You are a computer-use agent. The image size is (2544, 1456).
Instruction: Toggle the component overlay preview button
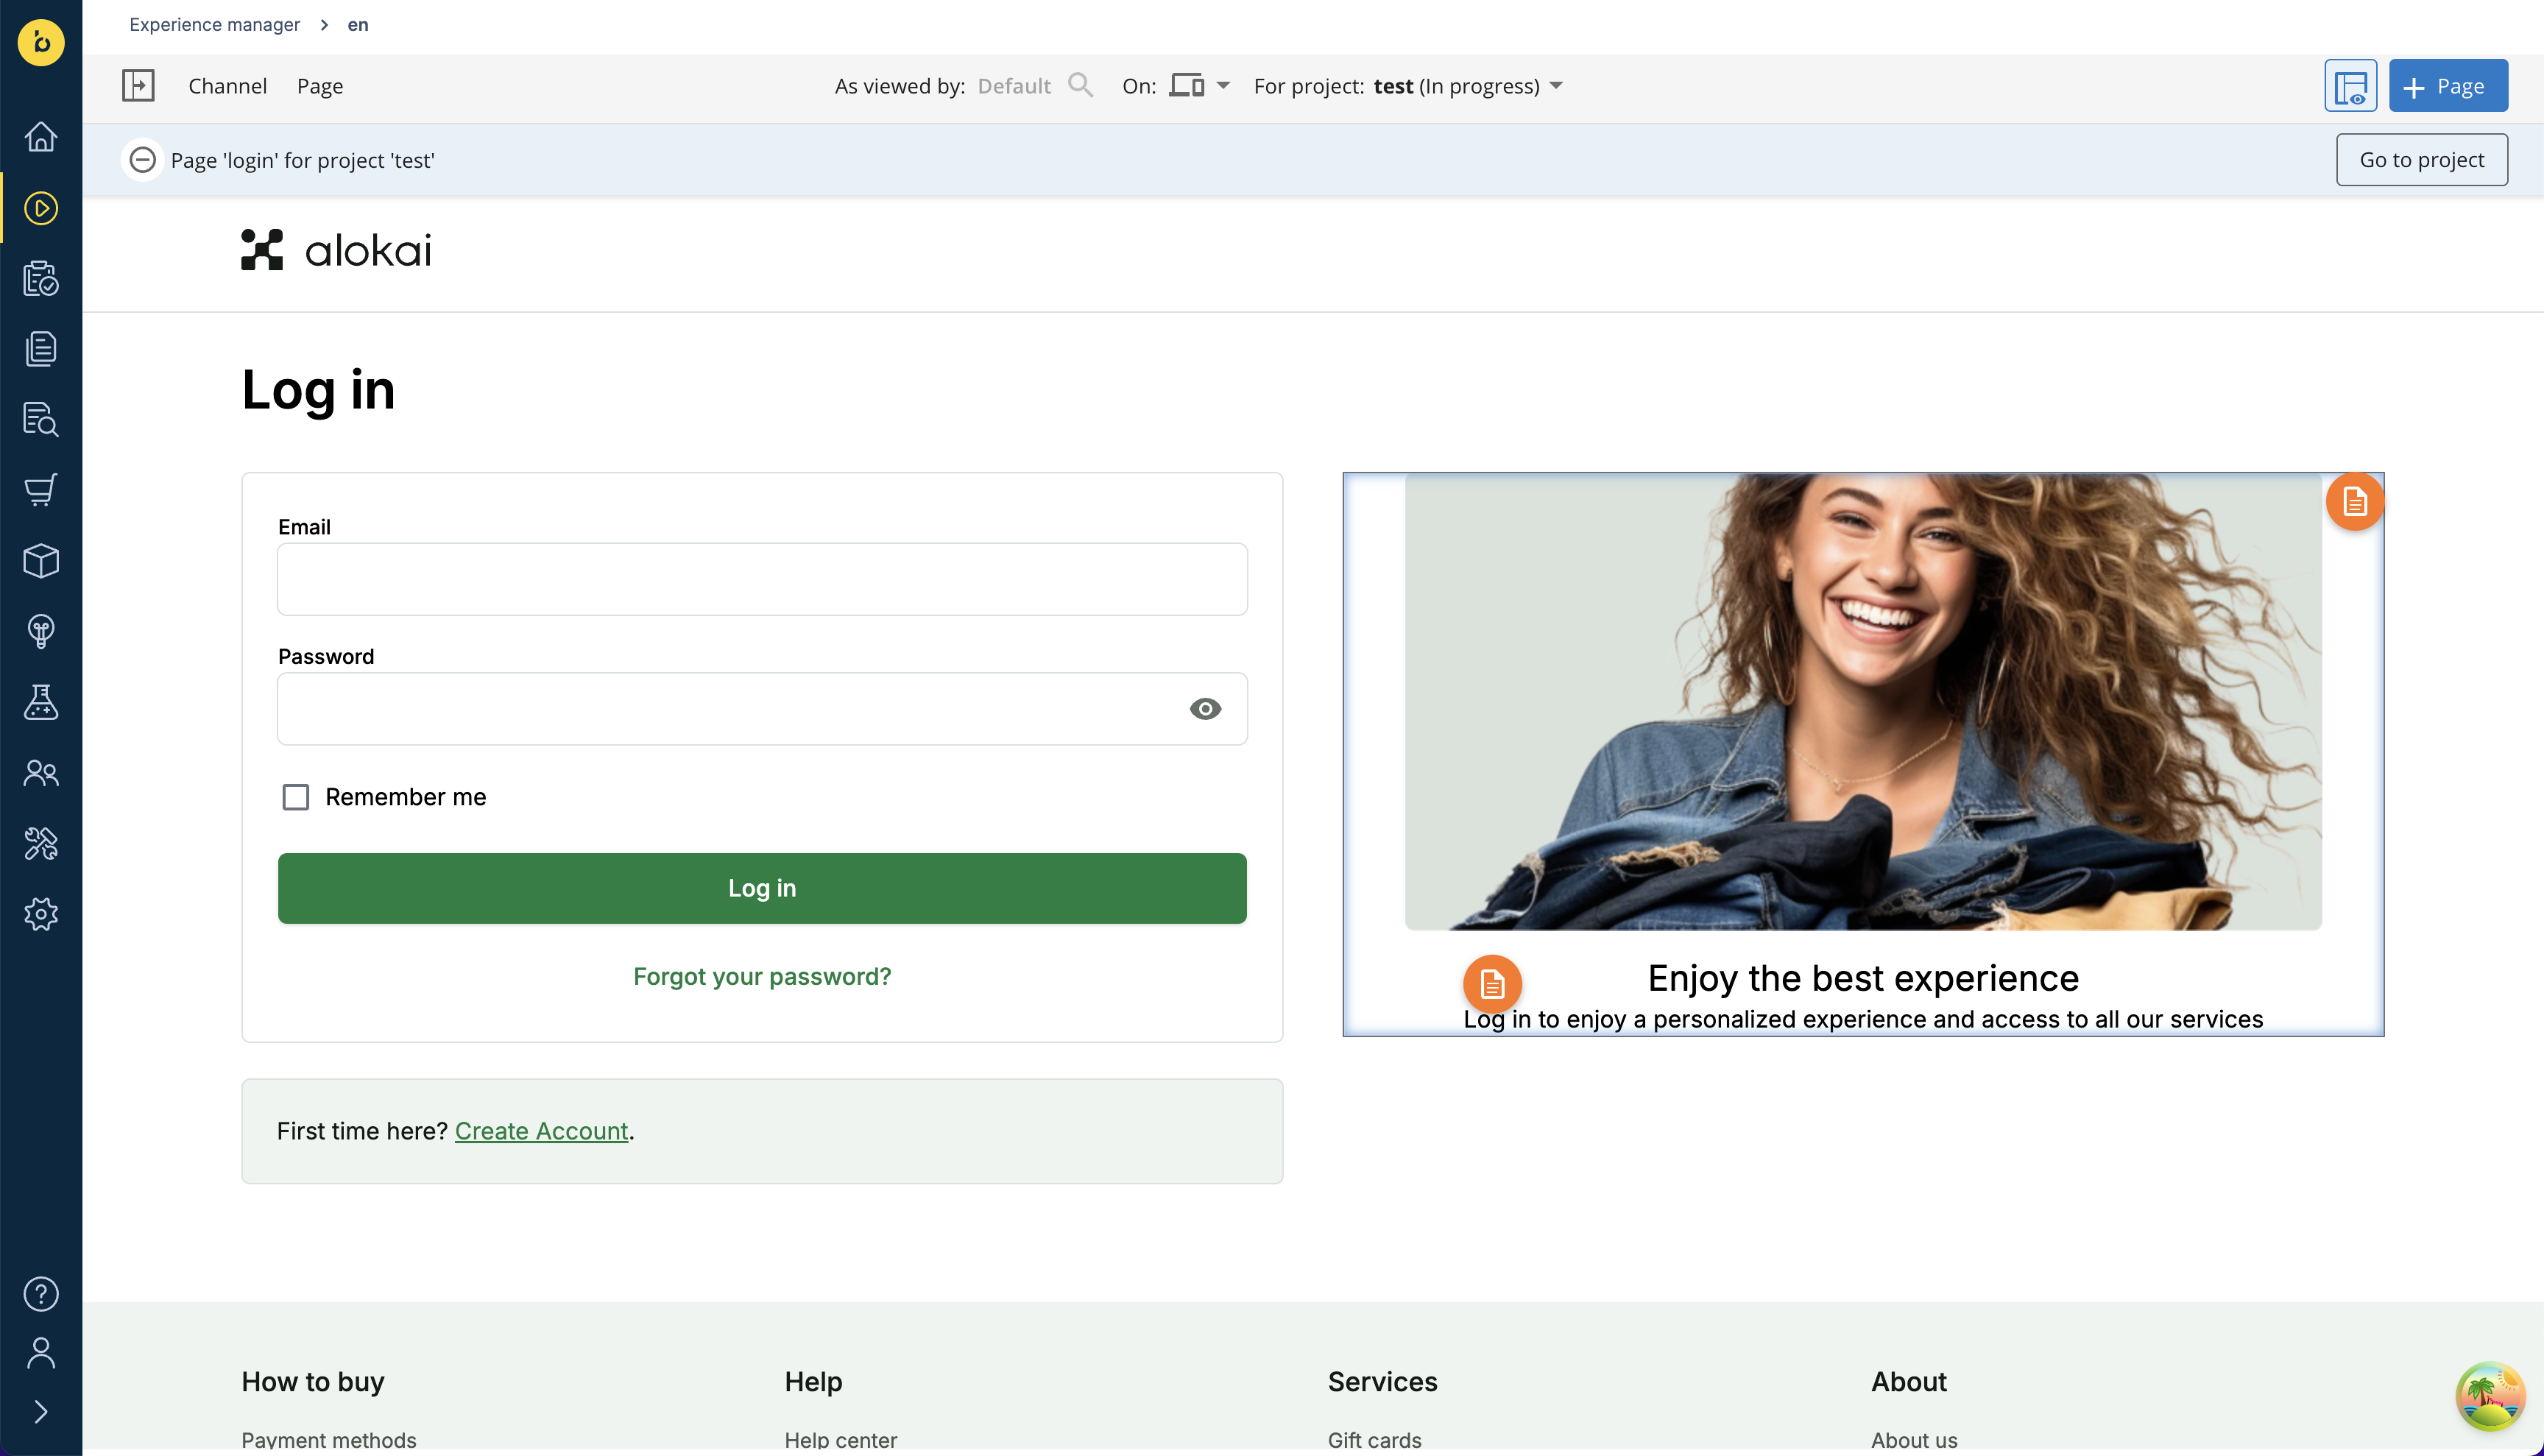(2350, 86)
